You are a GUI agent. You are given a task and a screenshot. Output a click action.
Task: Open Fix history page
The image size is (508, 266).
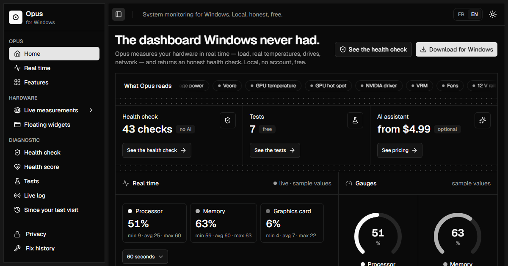[54, 248]
